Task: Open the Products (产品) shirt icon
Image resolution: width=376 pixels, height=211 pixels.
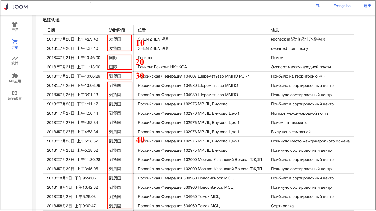Action: pos(15,25)
